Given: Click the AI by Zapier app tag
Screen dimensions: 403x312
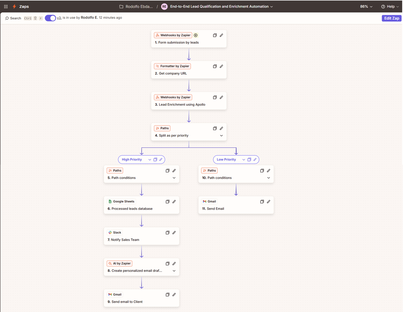Looking at the screenshot, I should point(119,263).
